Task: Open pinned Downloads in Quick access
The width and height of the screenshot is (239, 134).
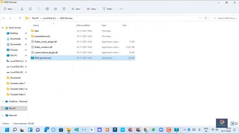Action: pos(15,39)
